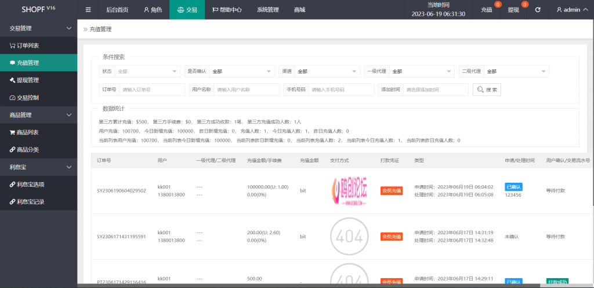Viewport: 594px width, 288px height.
Task: Open 商品列表 in the sidebar
Action: tap(39, 132)
